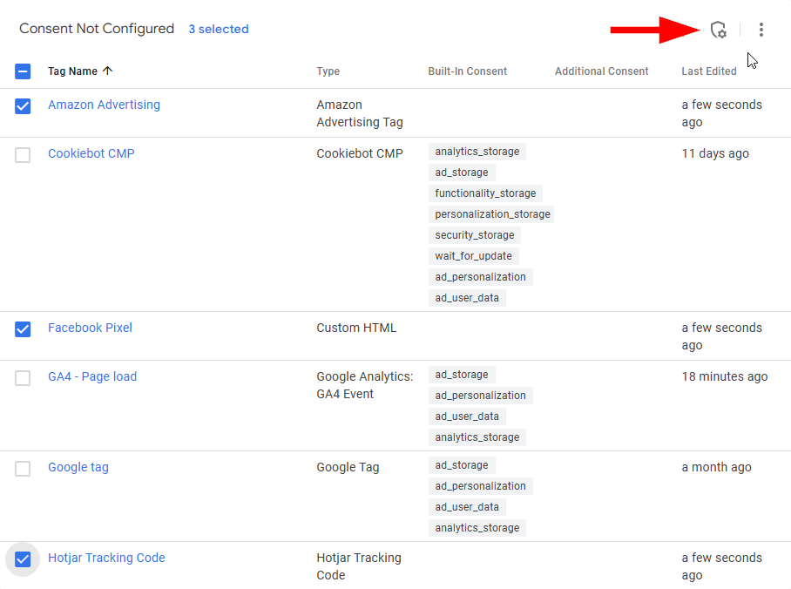Click the Built-In Consent column header
Screen dimensions: 791x589
(x=468, y=71)
